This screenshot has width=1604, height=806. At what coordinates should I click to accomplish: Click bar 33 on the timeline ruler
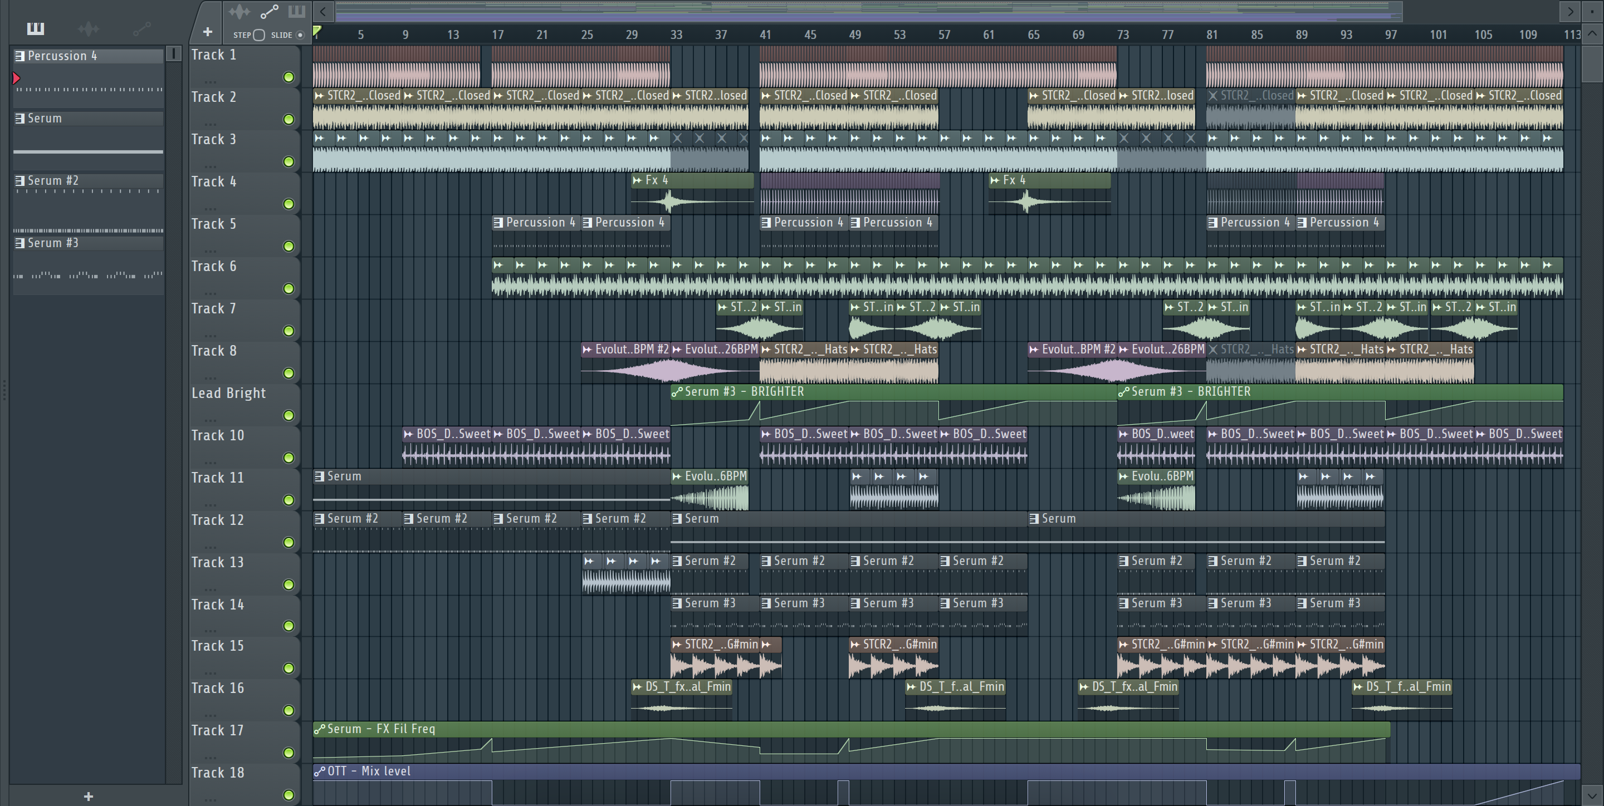[676, 35]
